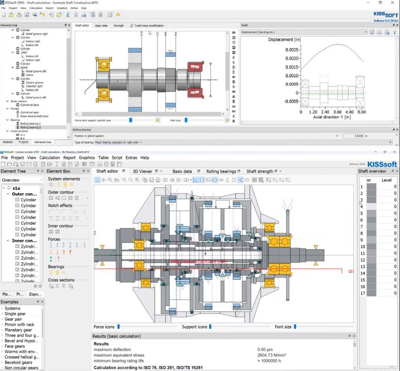Click the Sigma calculate icon in top toolbar
400x371 pixels.
pos(68,15)
